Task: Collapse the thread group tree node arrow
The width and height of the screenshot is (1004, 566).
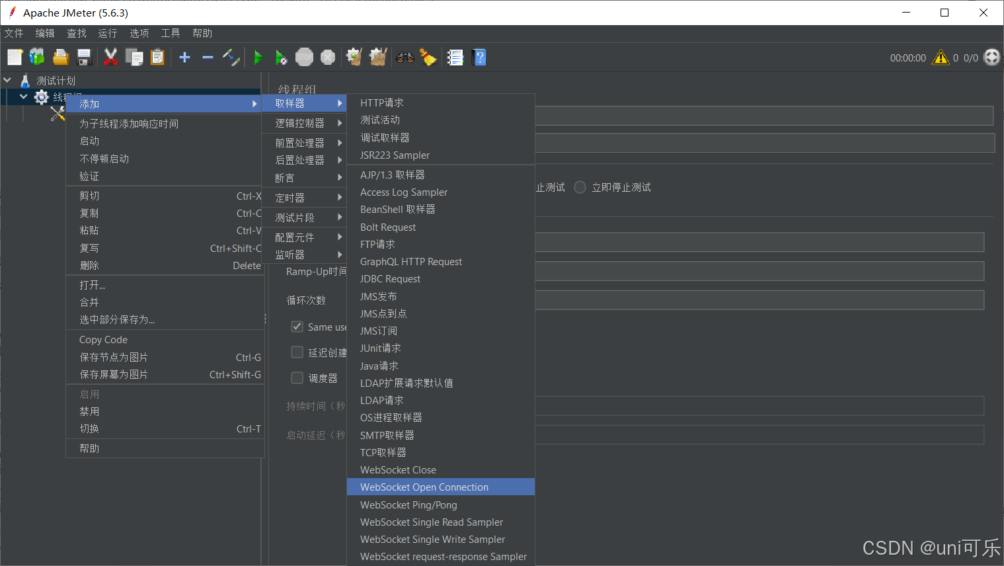Action: pyautogui.click(x=23, y=97)
